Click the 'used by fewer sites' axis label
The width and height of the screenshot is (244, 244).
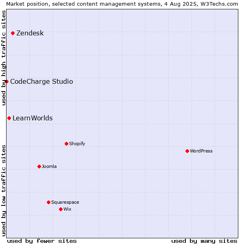tap(42, 241)
